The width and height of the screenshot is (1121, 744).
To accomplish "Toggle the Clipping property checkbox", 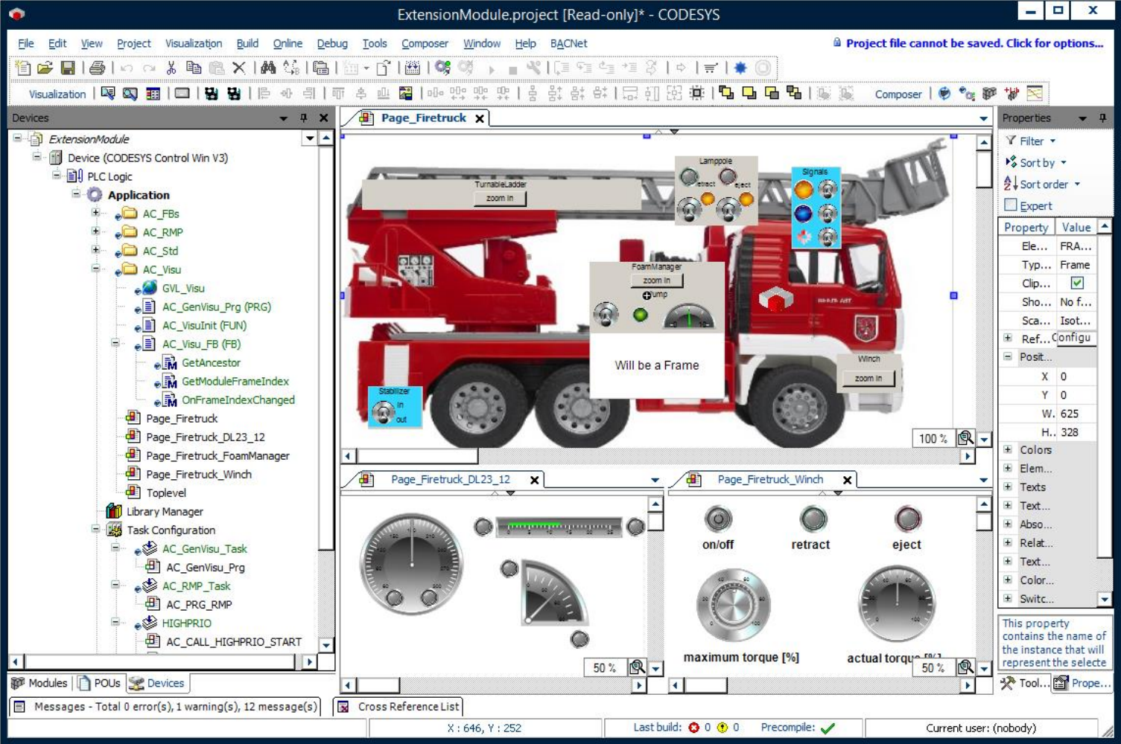I will coord(1077,283).
